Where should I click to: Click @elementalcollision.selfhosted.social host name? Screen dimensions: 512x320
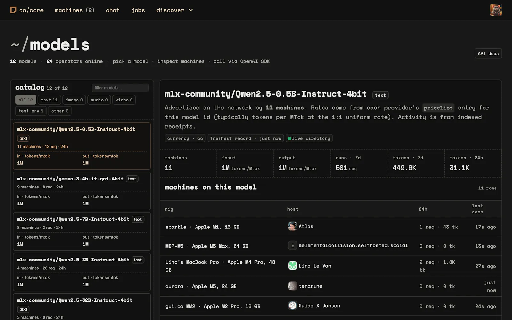[x=353, y=245]
